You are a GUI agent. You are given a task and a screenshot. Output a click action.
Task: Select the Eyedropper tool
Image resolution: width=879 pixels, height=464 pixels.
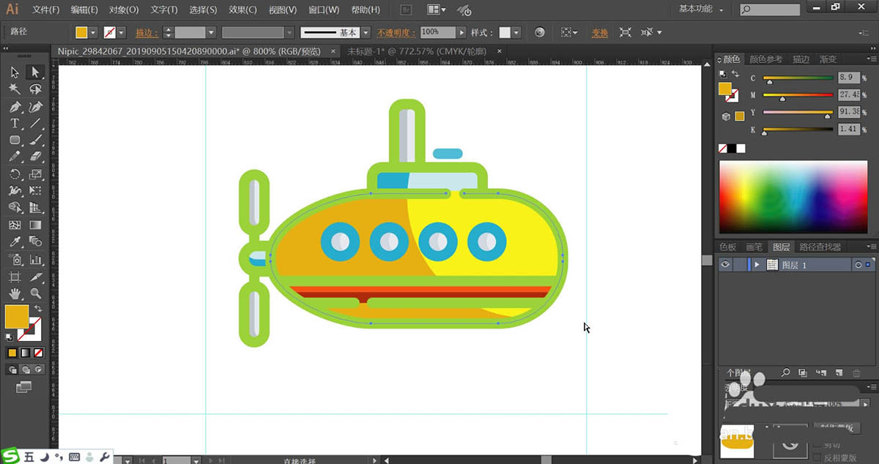15,242
